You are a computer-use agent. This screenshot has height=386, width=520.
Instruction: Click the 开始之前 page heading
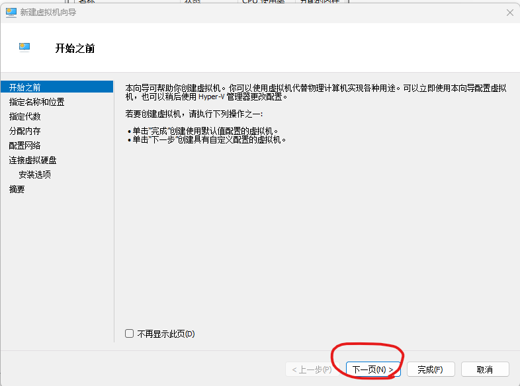click(x=75, y=48)
